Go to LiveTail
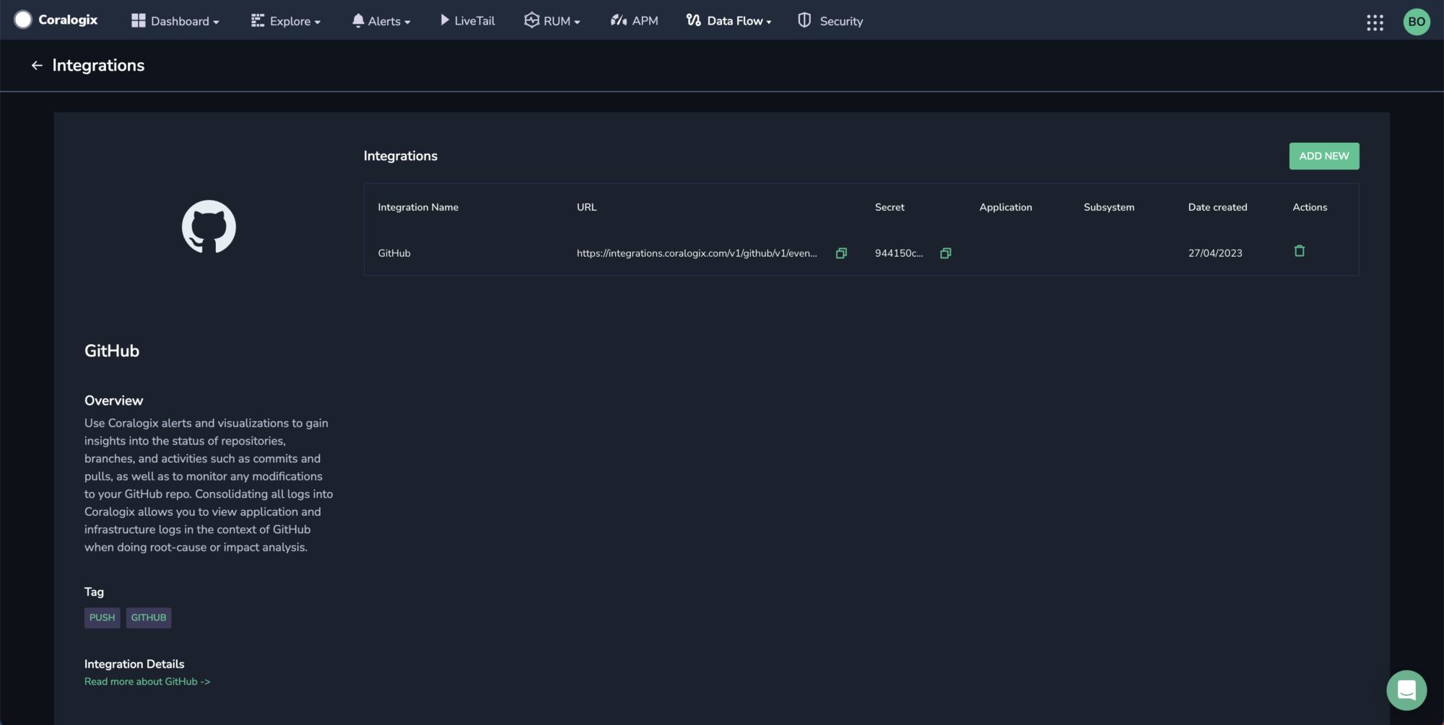 [468, 21]
